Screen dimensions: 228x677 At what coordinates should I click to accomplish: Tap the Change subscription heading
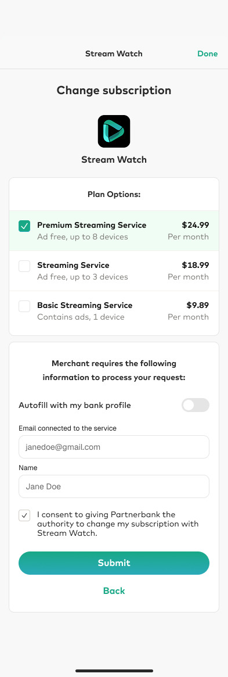tap(114, 90)
